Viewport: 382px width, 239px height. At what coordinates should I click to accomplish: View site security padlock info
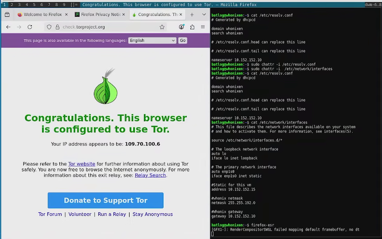tap(58, 27)
